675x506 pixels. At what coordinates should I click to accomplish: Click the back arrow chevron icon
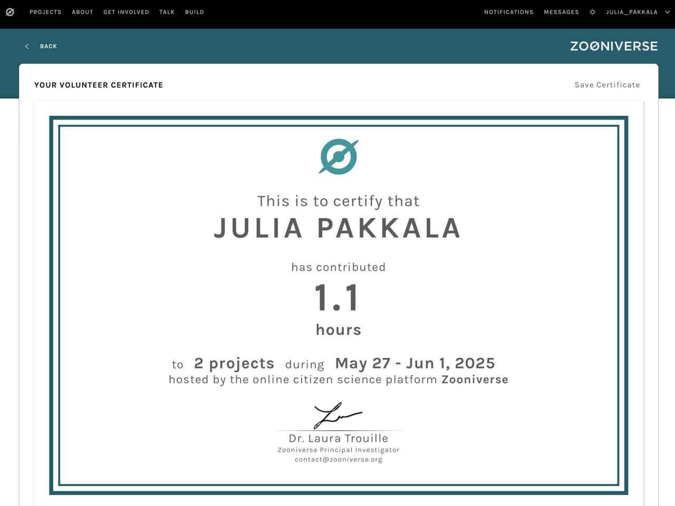pyautogui.click(x=27, y=46)
